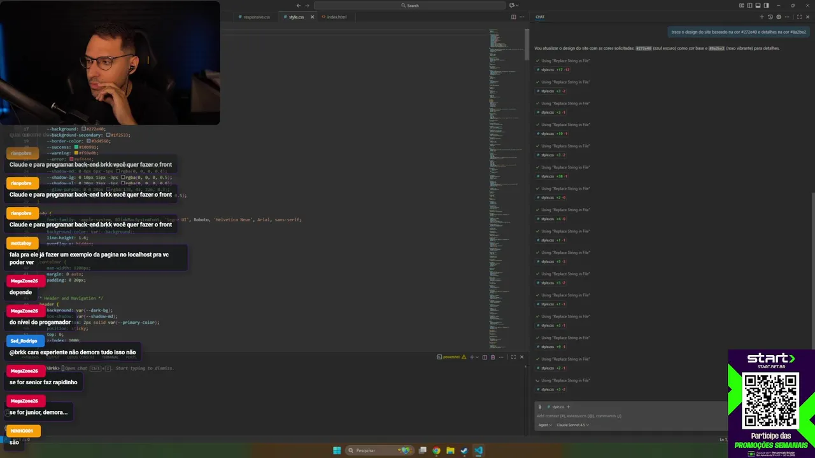Open the index.html tab

click(x=334, y=17)
